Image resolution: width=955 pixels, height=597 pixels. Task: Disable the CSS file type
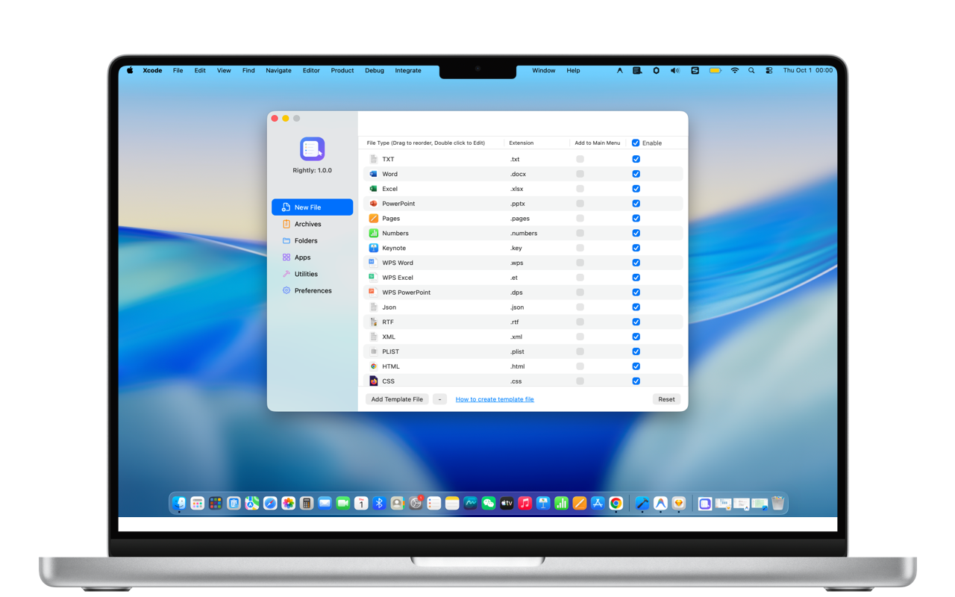[636, 381]
